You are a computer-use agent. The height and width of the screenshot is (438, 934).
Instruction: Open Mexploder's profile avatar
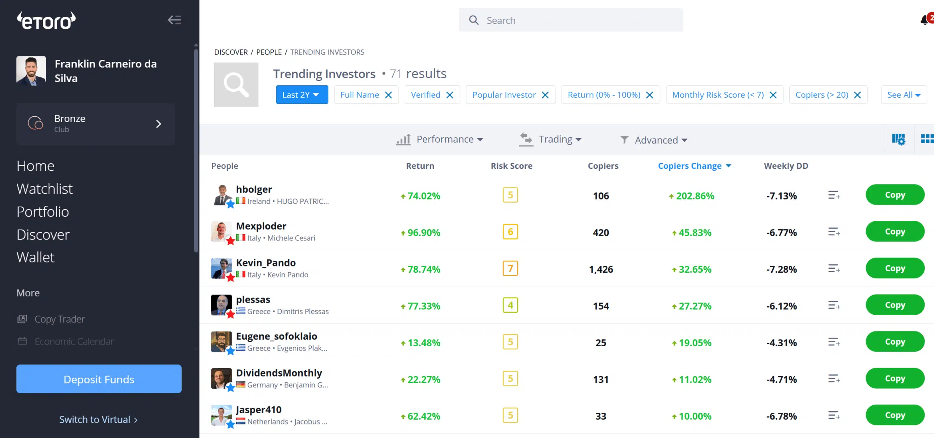pos(221,231)
